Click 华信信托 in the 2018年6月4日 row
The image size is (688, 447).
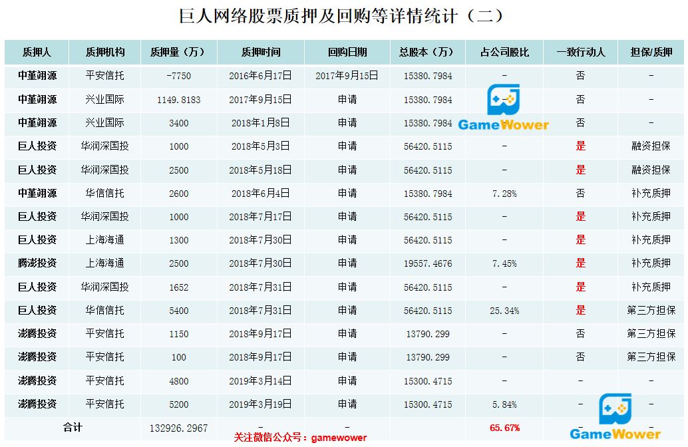[105, 194]
